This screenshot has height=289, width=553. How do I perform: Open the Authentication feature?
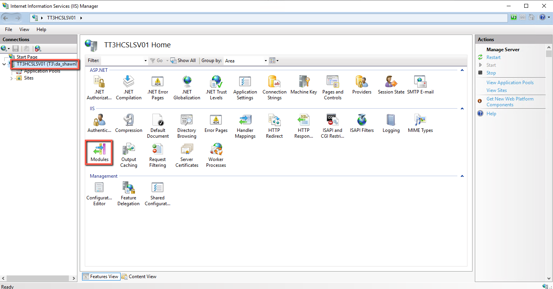click(x=99, y=123)
